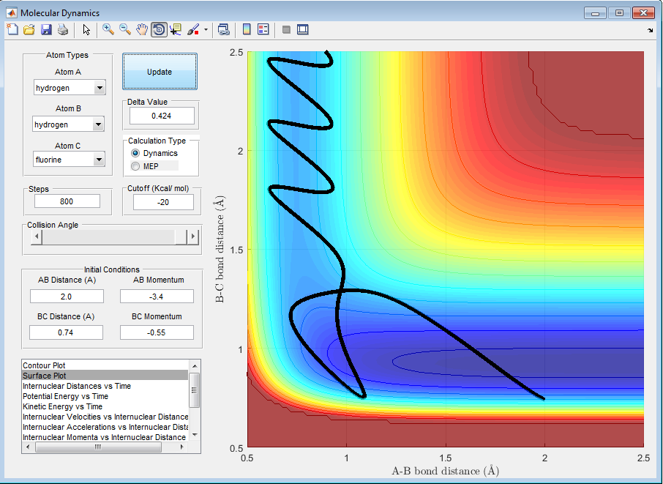Screen dimensions: 663x484
Task: Save the figure using the floppy disk icon
Action: [46, 29]
